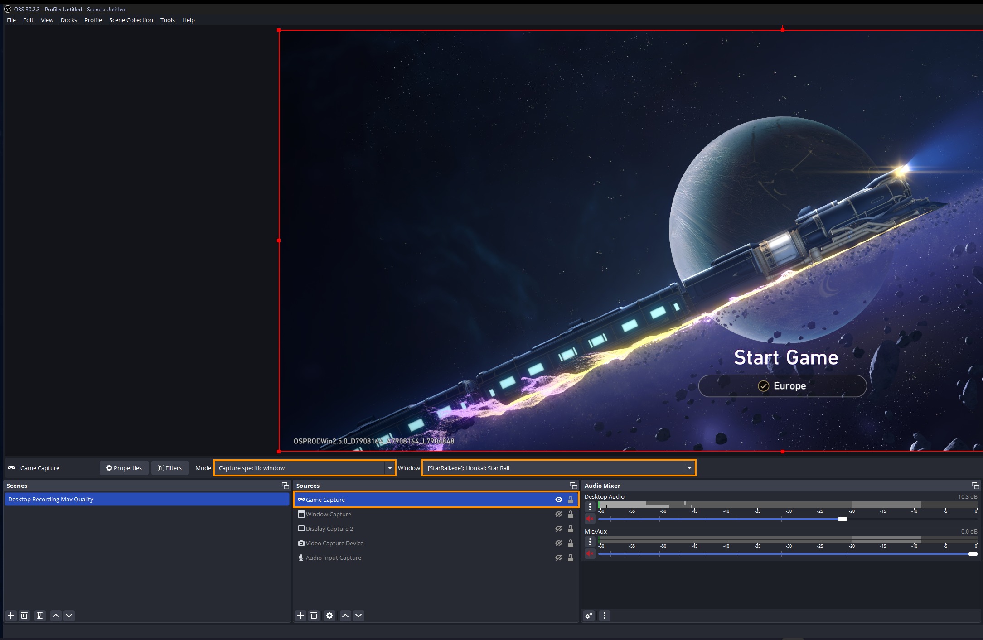The image size is (983, 640).
Task: Adjust Mic/Aux volume slider
Action: coord(973,554)
